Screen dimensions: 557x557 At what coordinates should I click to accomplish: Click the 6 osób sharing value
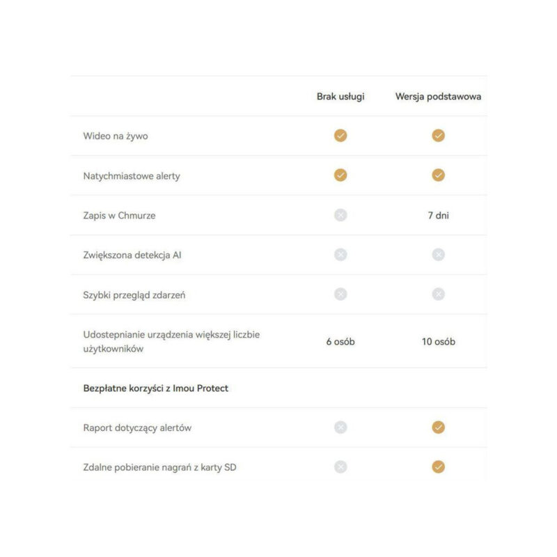pos(340,342)
